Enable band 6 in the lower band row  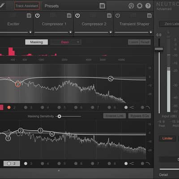click(76, 164)
